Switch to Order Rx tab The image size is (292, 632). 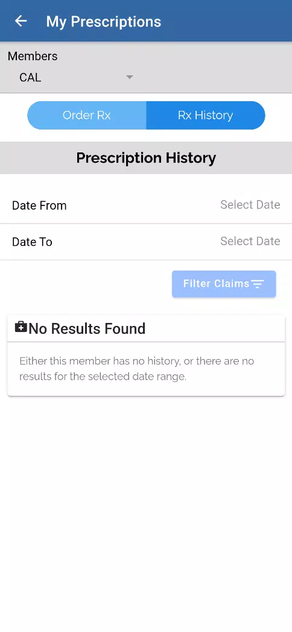[x=87, y=115]
